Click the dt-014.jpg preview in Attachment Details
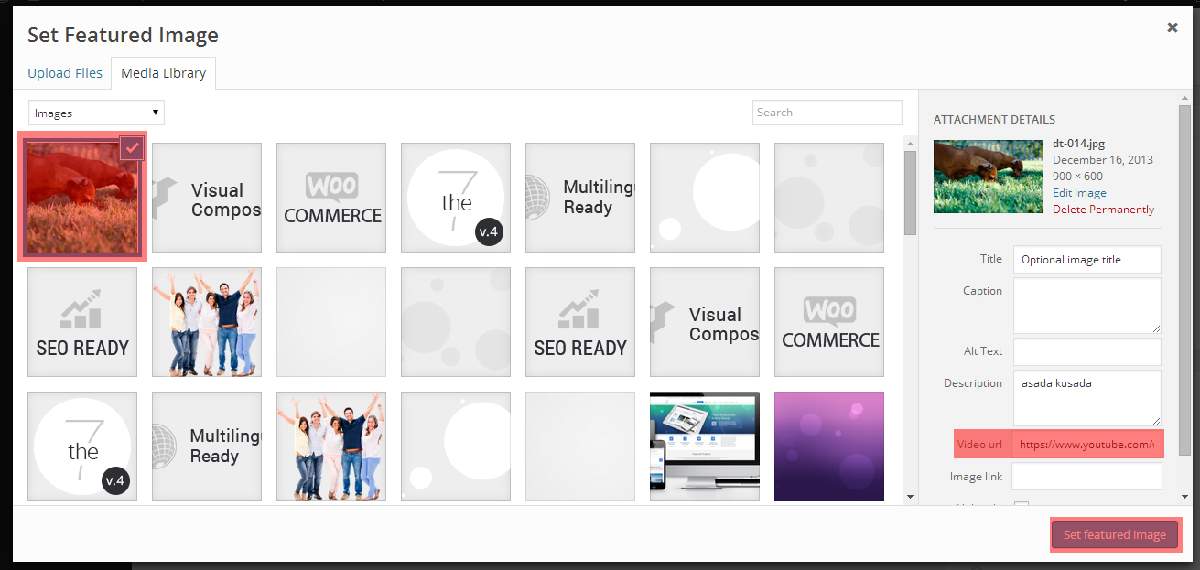1200x570 pixels. point(988,177)
